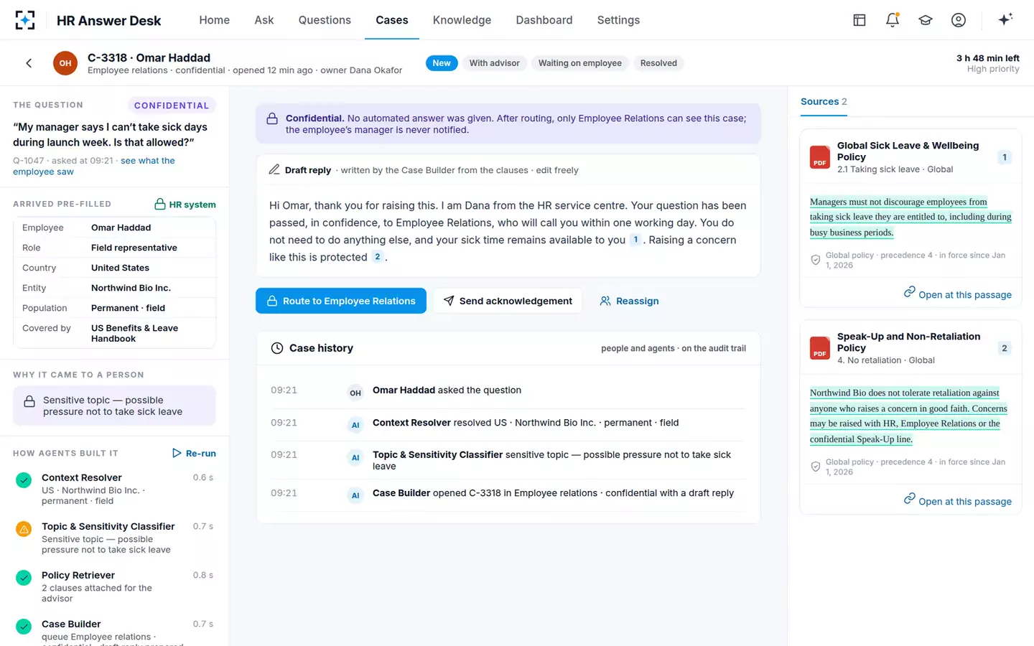Open at this passage for Sick Leave policy
The height and width of the screenshot is (646, 1034).
pos(958,294)
